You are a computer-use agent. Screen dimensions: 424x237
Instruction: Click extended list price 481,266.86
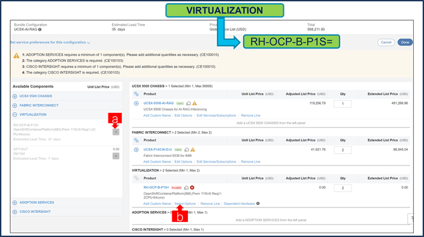tap(399, 103)
